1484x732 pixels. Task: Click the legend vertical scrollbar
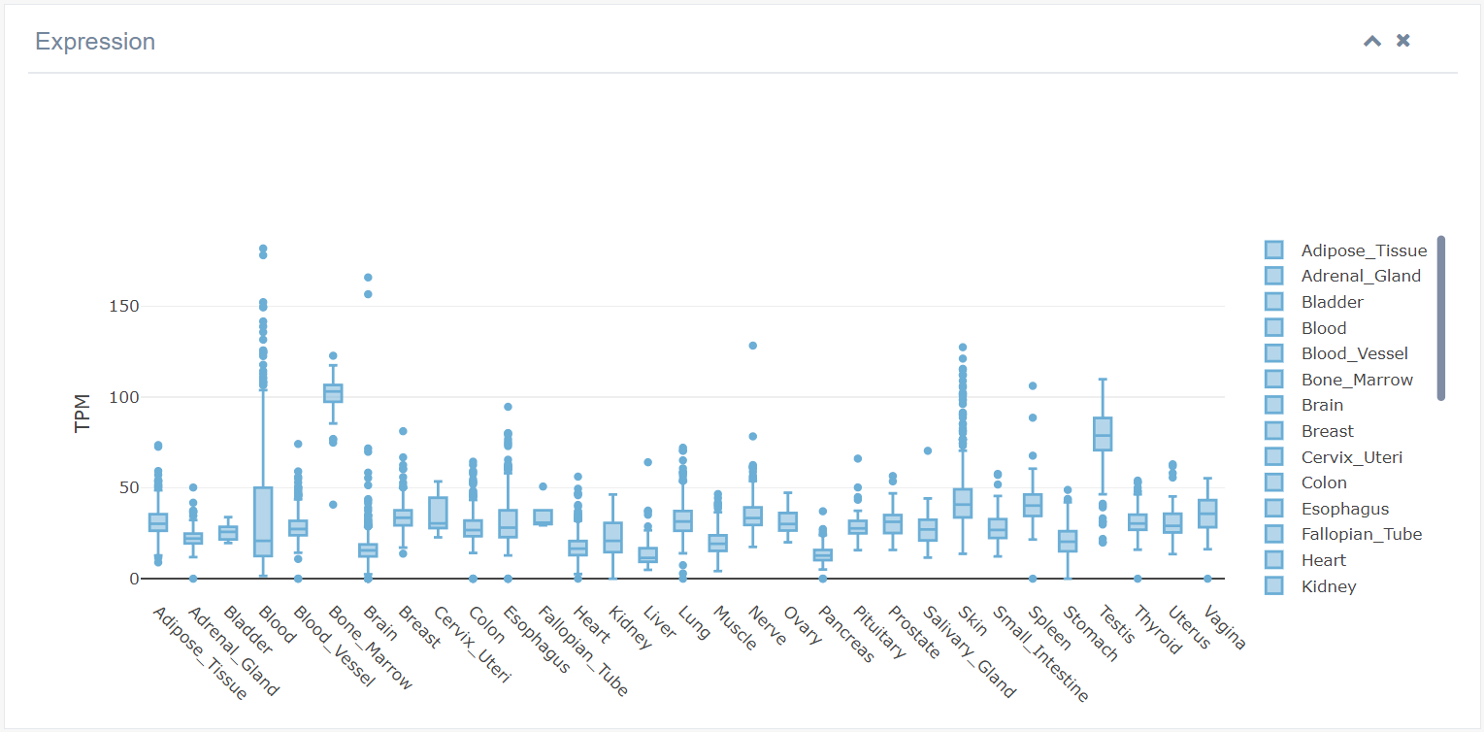point(1440,317)
